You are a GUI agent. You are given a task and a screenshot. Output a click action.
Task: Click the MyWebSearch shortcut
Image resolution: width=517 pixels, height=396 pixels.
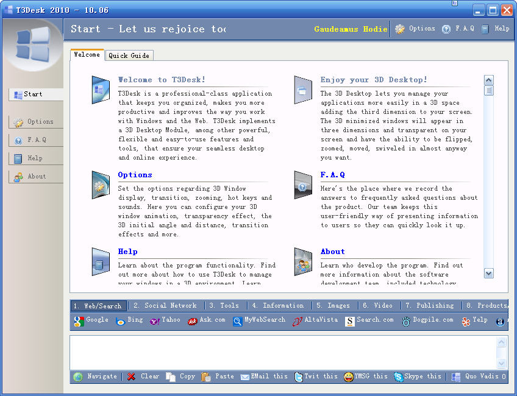pyautogui.click(x=259, y=320)
